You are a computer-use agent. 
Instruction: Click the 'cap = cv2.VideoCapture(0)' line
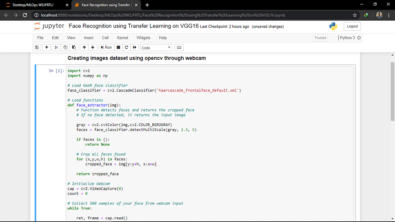[x=95, y=189]
